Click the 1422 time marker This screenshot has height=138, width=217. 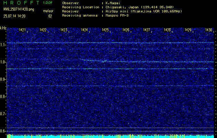pyautogui.click(x=43, y=30)
